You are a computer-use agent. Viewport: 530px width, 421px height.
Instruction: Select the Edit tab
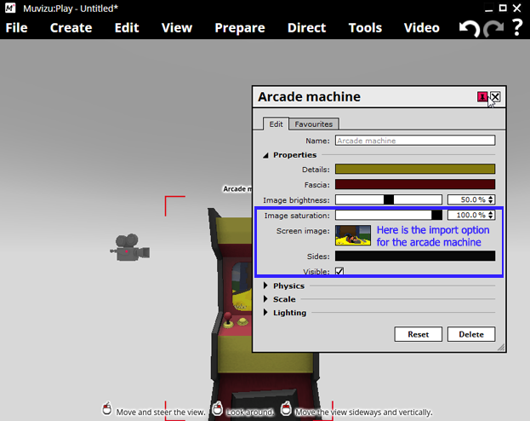tap(276, 124)
